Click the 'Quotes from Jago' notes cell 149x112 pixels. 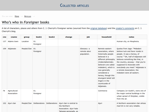pyautogui.click(x=131, y=67)
